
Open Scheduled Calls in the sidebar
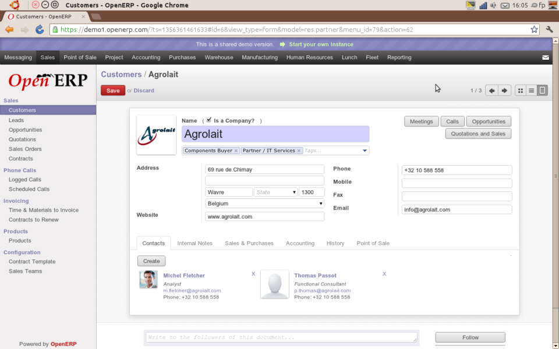(x=29, y=189)
